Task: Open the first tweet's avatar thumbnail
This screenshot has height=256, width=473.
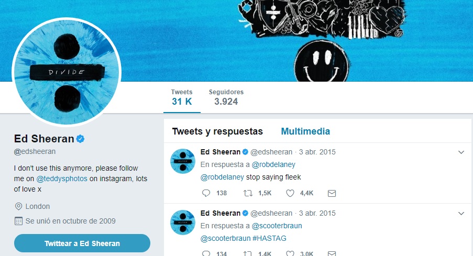Action: [x=182, y=161]
